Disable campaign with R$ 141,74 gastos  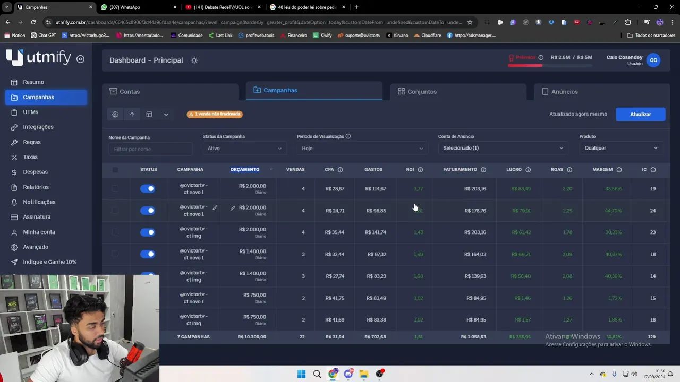(x=148, y=232)
